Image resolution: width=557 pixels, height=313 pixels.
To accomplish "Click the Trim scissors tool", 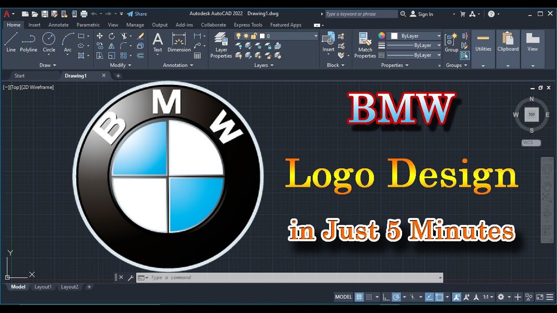I will pyautogui.click(x=124, y=36).
